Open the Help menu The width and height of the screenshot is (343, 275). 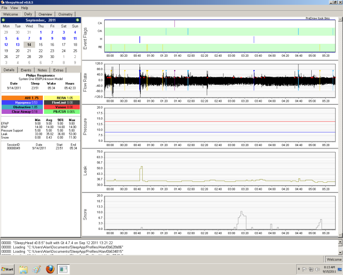point(24,8)
